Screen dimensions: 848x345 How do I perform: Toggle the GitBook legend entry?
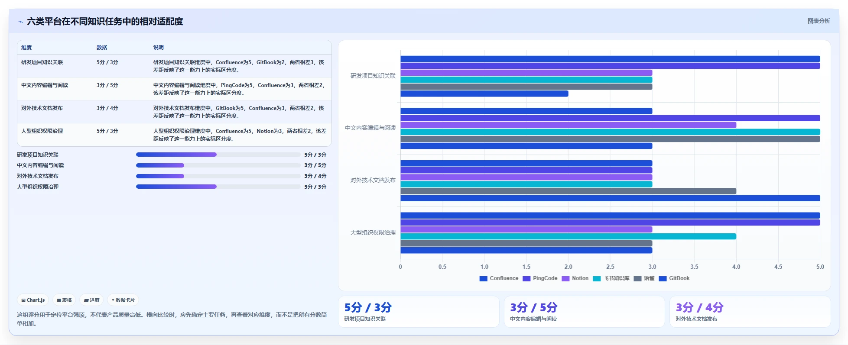[674, 278]
